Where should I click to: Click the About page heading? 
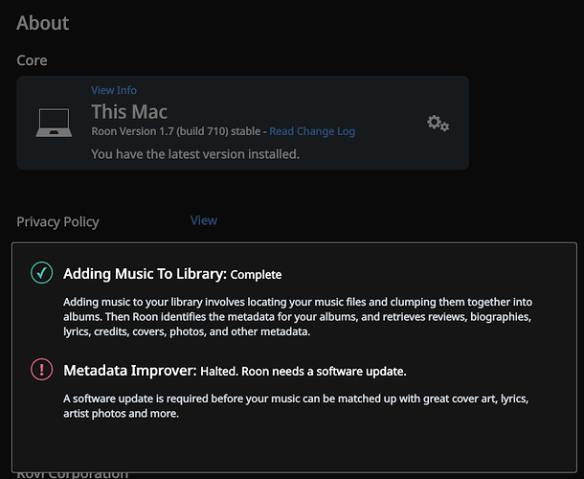point(43,23)
